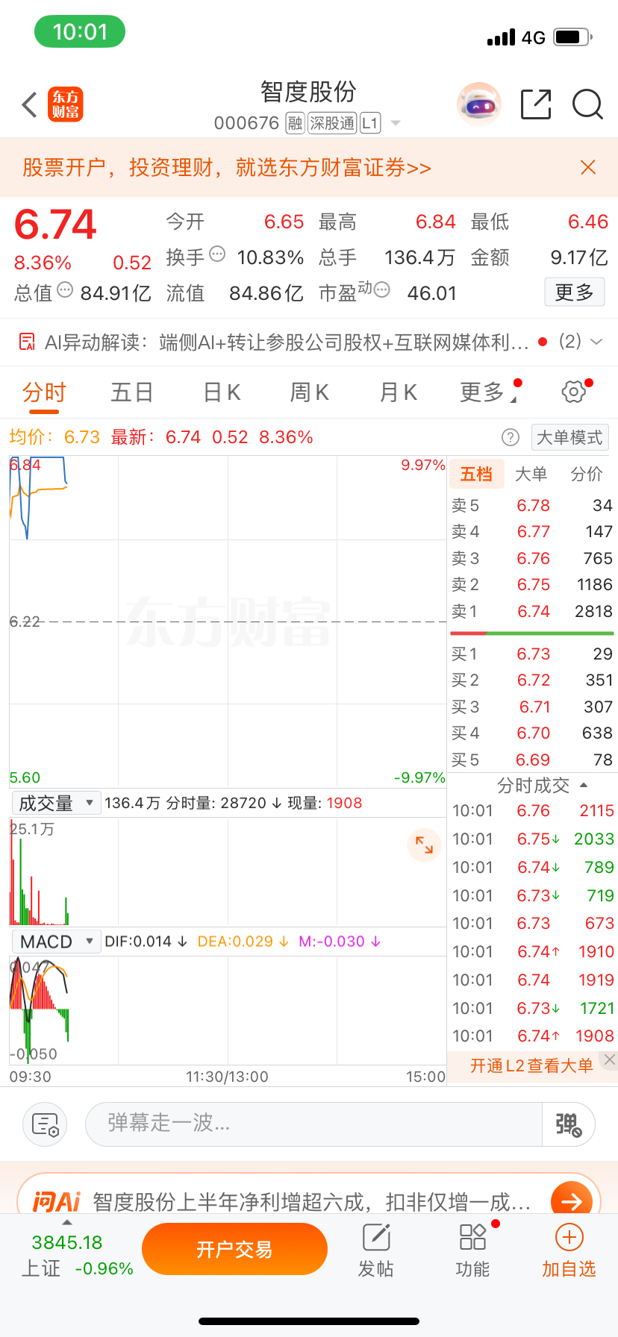
Task: Select the 五档 order book tab
Action: (476, 475)
